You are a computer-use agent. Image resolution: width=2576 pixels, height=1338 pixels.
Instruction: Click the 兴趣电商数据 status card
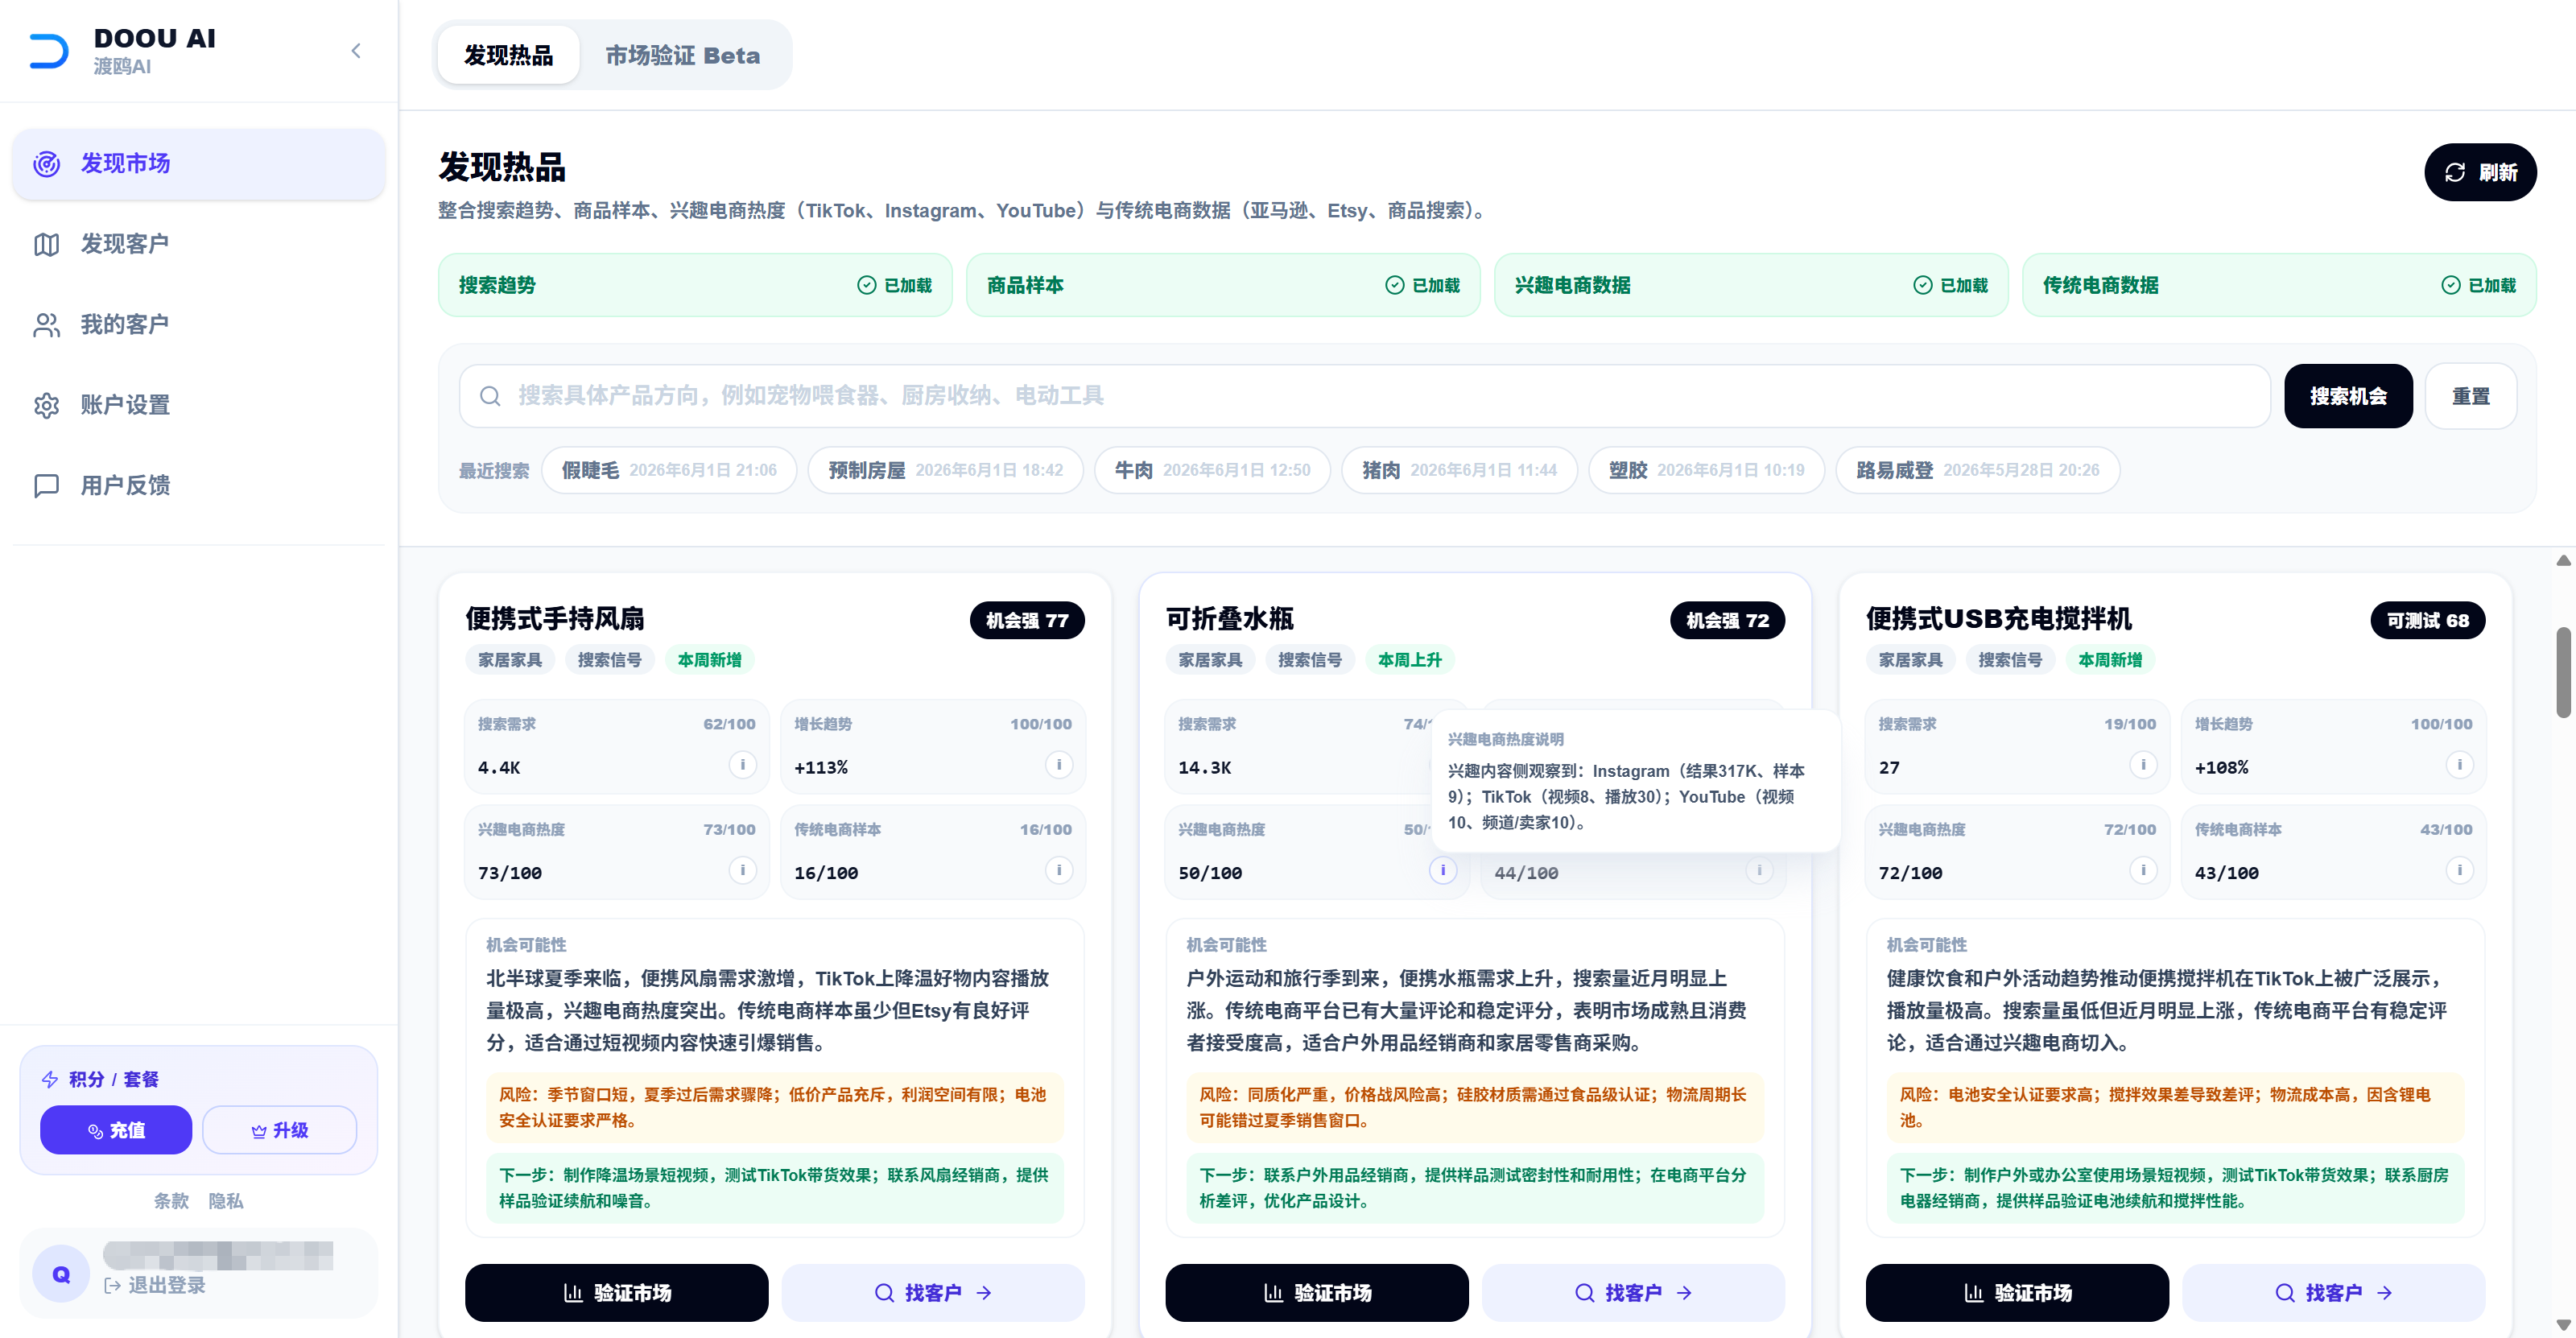click(x=1751, y=285)
